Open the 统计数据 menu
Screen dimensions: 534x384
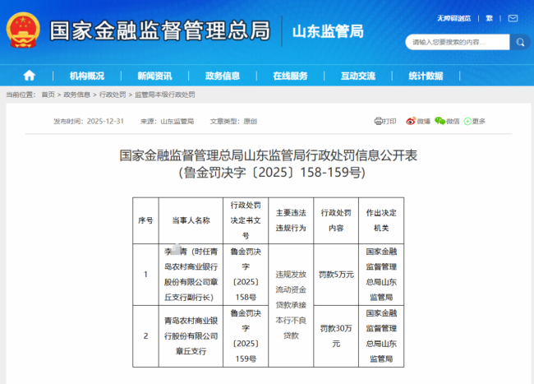426,76
